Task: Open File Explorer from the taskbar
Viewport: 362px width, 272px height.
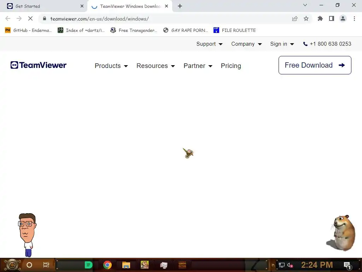Action: (126, 265)
